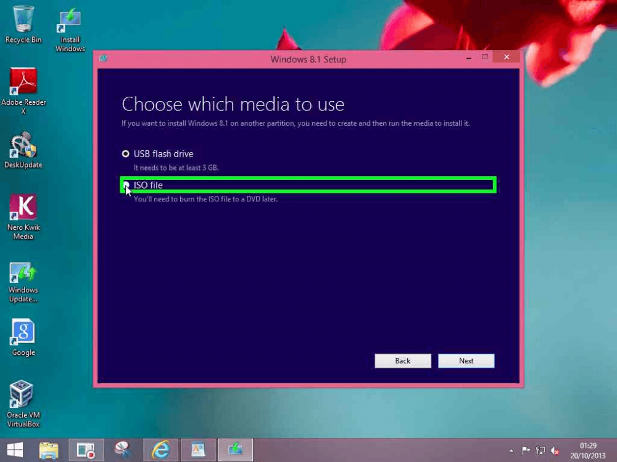Select the Windows Update desktop shortcut
Screen dimensions: 617x462
tap(23, 283)
